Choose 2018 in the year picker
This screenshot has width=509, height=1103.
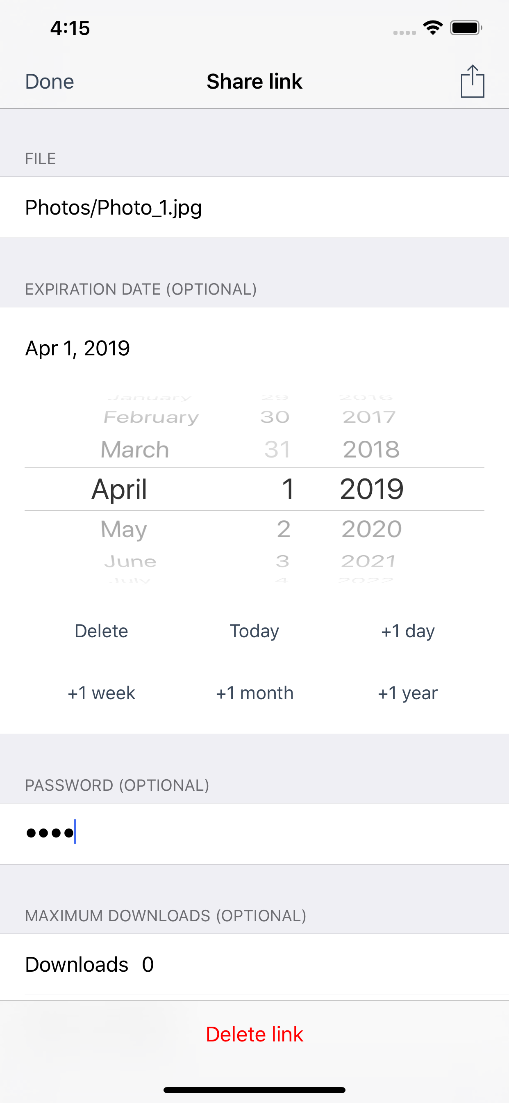coord(371,450)
